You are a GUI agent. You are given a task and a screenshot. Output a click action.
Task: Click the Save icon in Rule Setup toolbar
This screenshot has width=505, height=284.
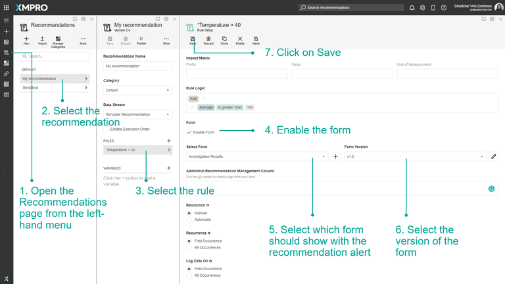tap(193, 40)
